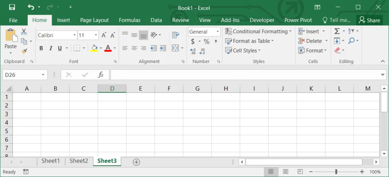Increase font size with the larger A
This screenshot has width=389, height=177.
click(104, 35)
